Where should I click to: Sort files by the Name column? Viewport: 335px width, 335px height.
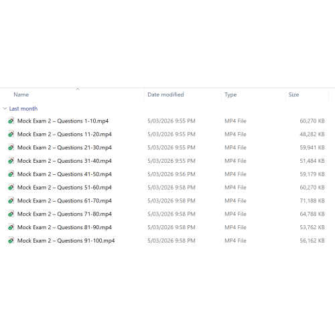pos(21,94)
